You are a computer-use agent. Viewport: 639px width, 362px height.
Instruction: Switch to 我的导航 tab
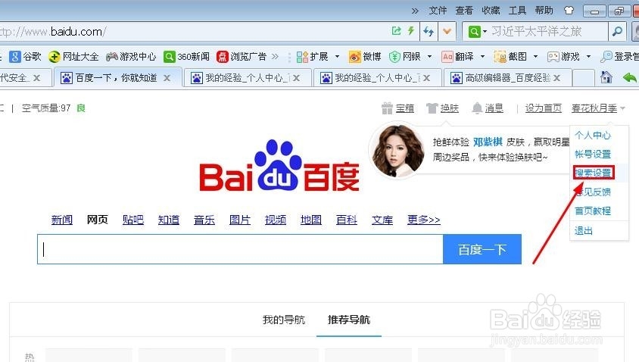(x=284, y=320)
